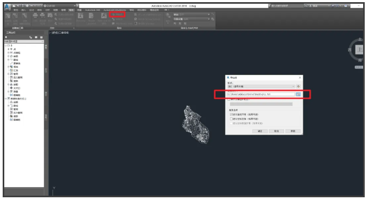Select the 压力管网 item under drawing 3
Viewport: 369px width, 201px height.
(x=18, y=78)
